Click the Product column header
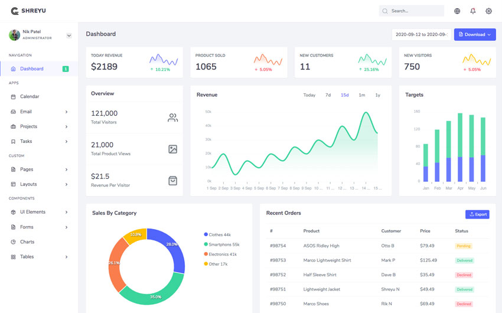502x313 pixels. click(x=311, y=231)
